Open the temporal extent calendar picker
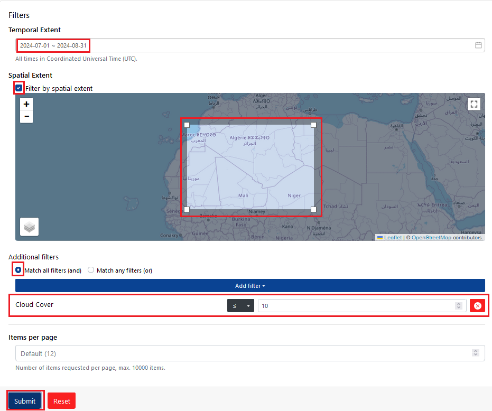Screen dimensions: 492x411 [478, 45]
